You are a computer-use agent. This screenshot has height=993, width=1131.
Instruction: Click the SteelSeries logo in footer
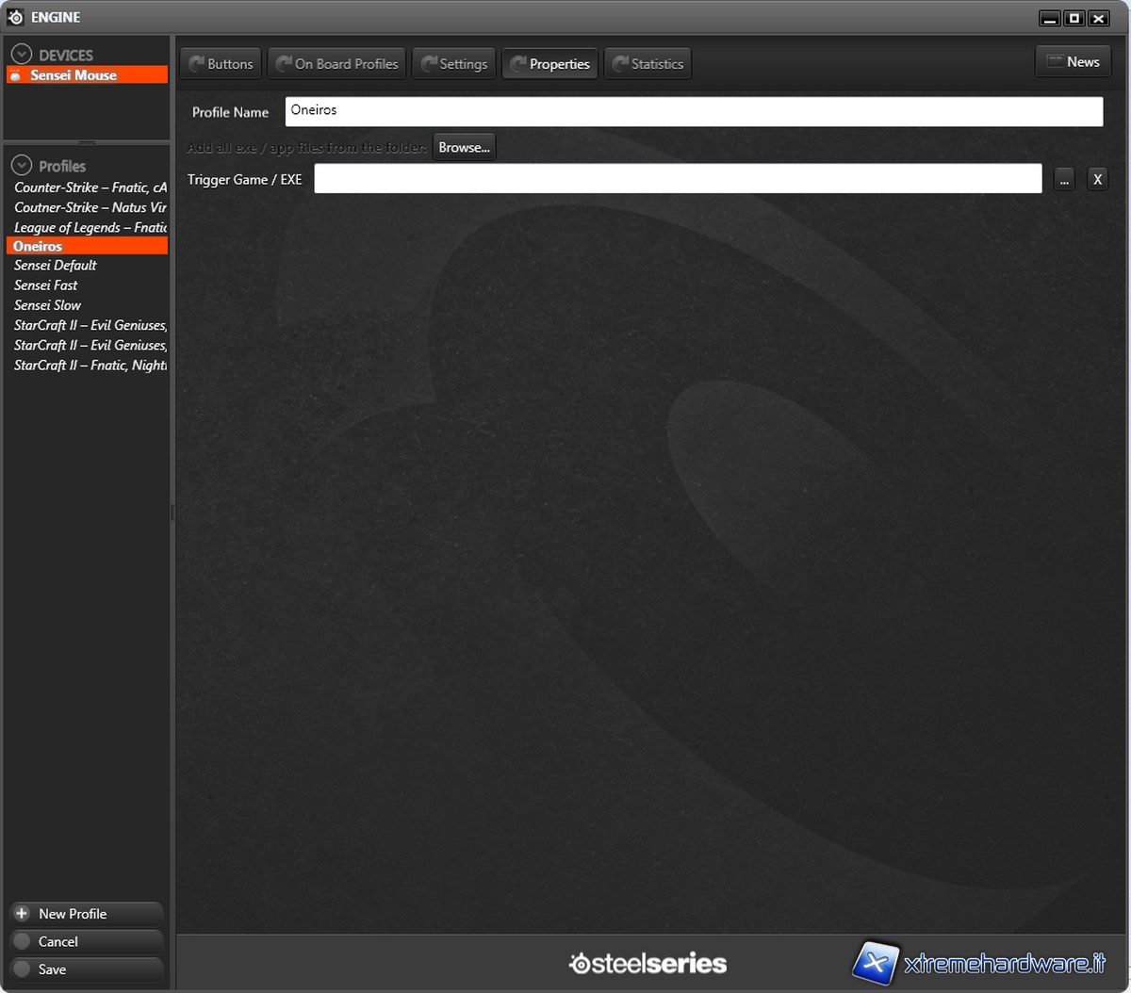647,963
